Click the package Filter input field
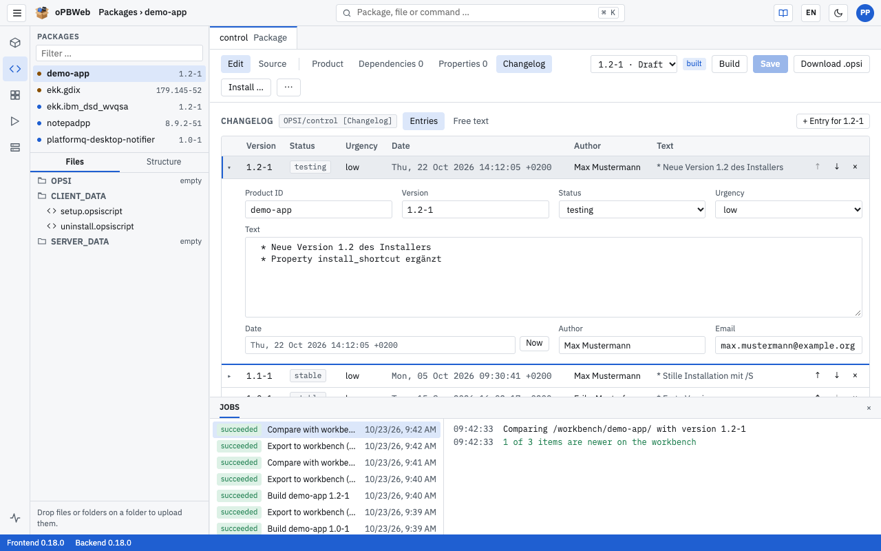This screenshot has height=551, width=881. pyautogui.click(x=119, y=53)
